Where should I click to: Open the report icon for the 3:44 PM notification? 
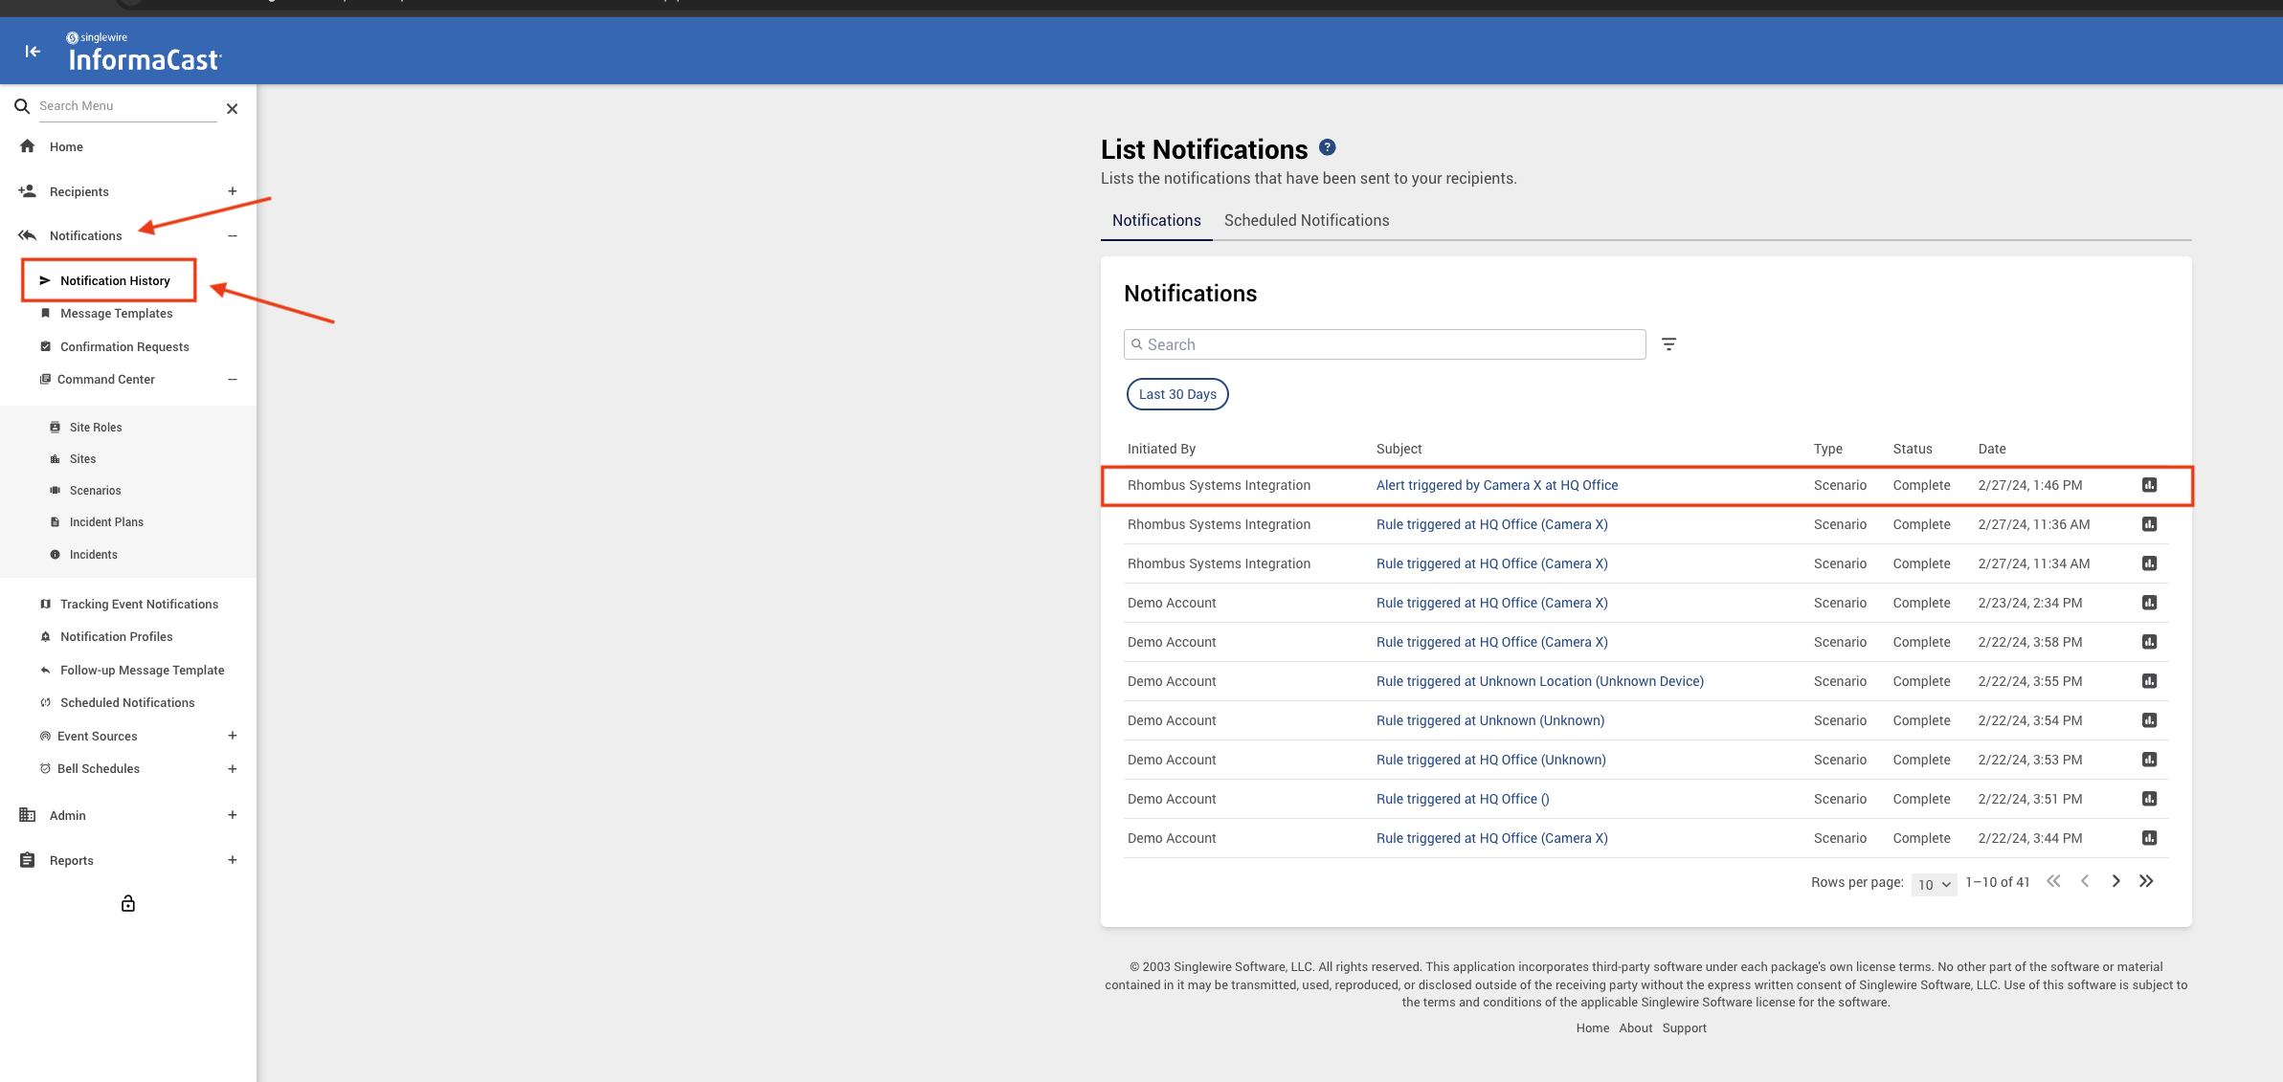coord(2149,838)
